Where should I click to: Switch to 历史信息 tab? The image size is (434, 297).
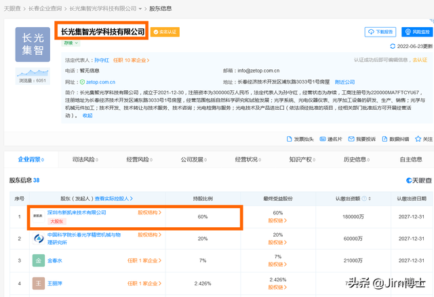point(357,159)
